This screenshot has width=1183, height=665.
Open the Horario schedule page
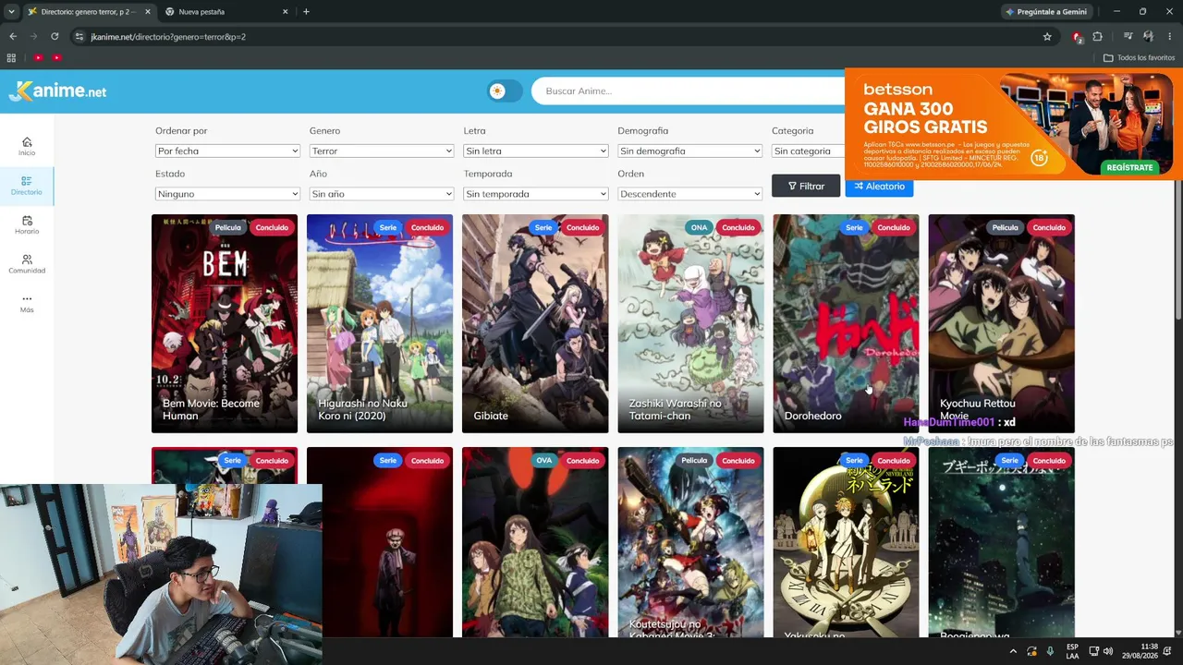click(x=27, y=224)
